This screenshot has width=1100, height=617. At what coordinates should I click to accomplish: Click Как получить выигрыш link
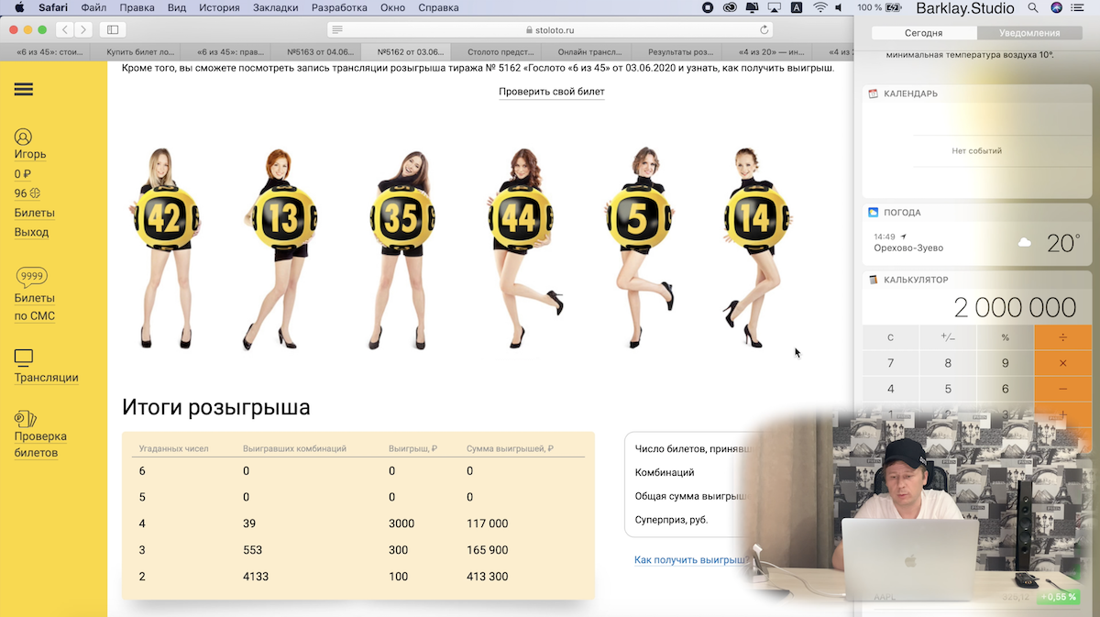point(692,559)
